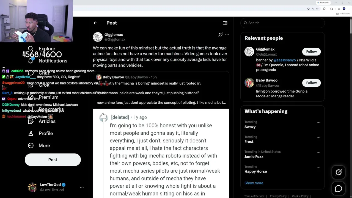This screenshot has width=352, height=198.
Task: Click Show more under What's happening
Action: click(254, 183)
